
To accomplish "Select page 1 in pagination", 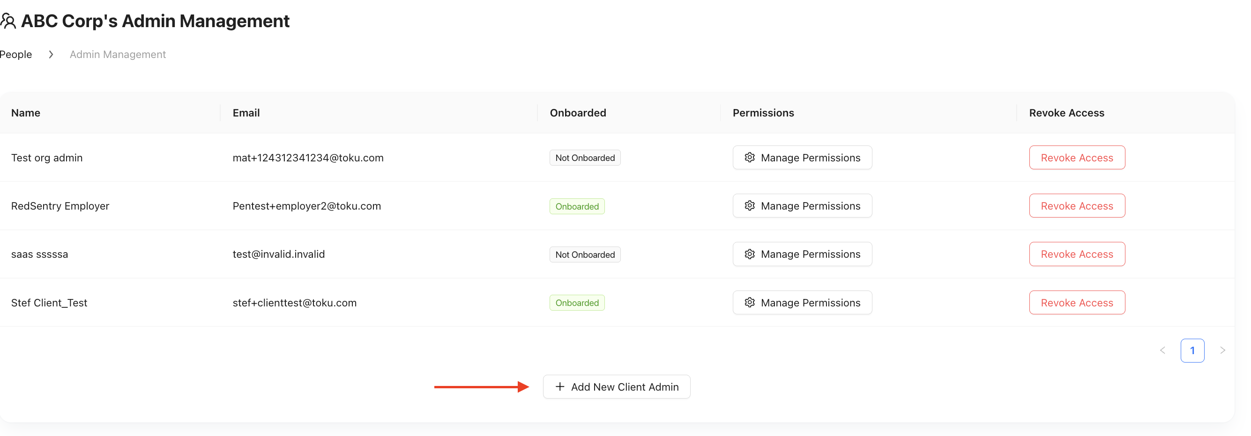I will pos(1192,350).
